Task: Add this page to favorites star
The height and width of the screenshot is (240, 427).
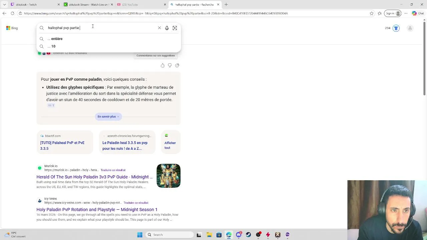Action: (x=372, y=13)
